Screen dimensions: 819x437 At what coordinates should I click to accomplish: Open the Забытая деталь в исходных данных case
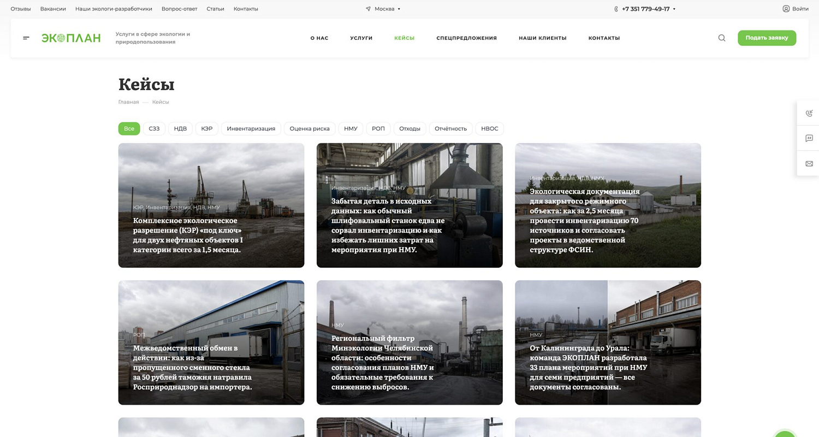pos(410,205)
